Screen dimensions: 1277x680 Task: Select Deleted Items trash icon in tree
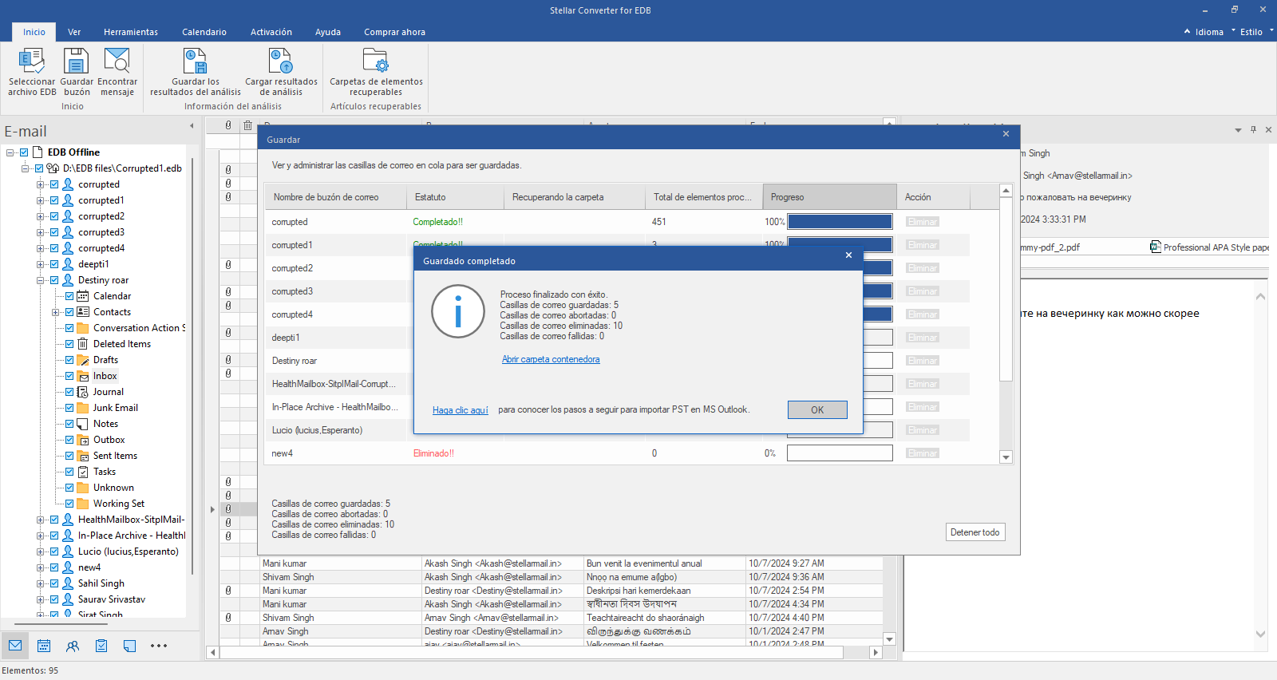83,344
